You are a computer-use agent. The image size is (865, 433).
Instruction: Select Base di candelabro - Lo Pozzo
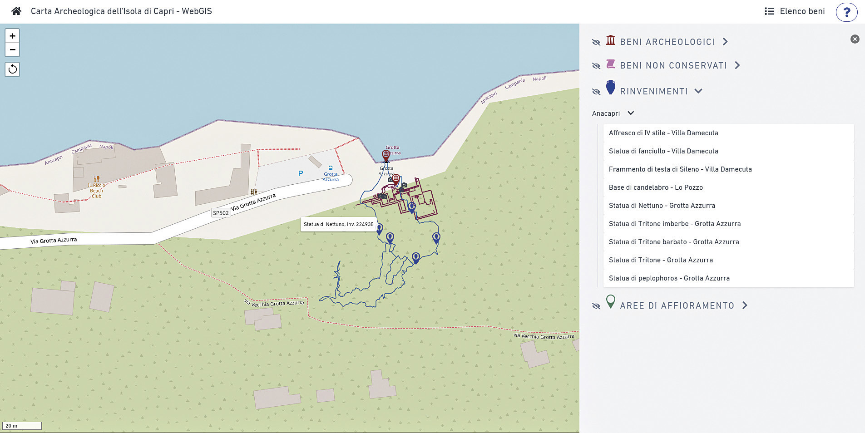point(655,187)
